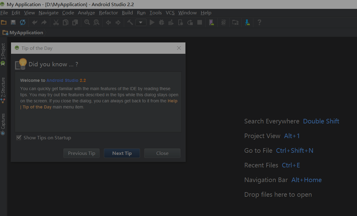Screen dimensions: 357x216
Task: Open the Tools menu
Action: (x=155, y=13)
